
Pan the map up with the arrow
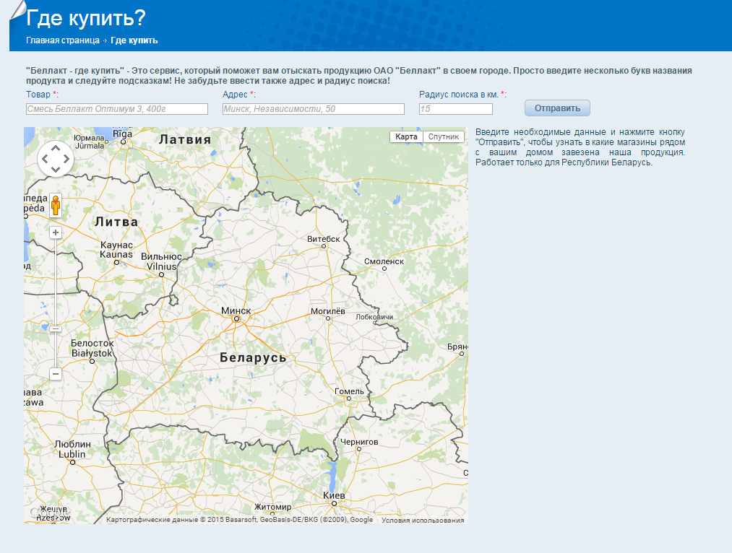[x=56, y=148]
